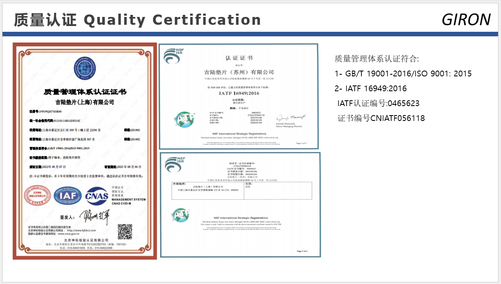501x284 pixels.
Task: Click the bold IATF 16949:2016 standard on the NSF certificate
Action: [239, 93]
